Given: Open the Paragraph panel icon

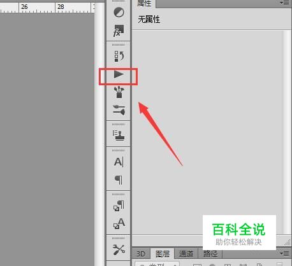Looking at the screenshot, I should pyautogui.click(x=119, y=180).
